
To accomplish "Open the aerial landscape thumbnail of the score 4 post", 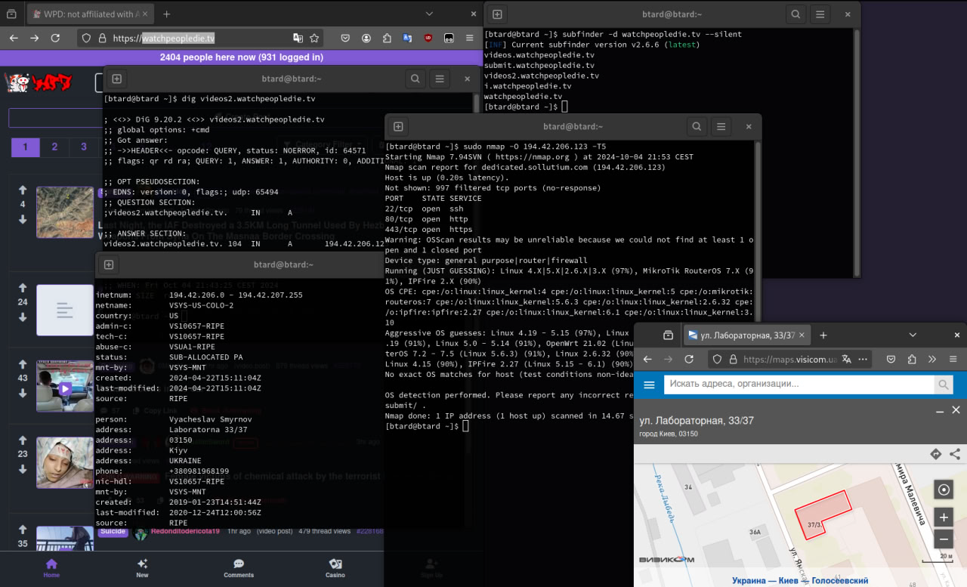I will point(65,212).
